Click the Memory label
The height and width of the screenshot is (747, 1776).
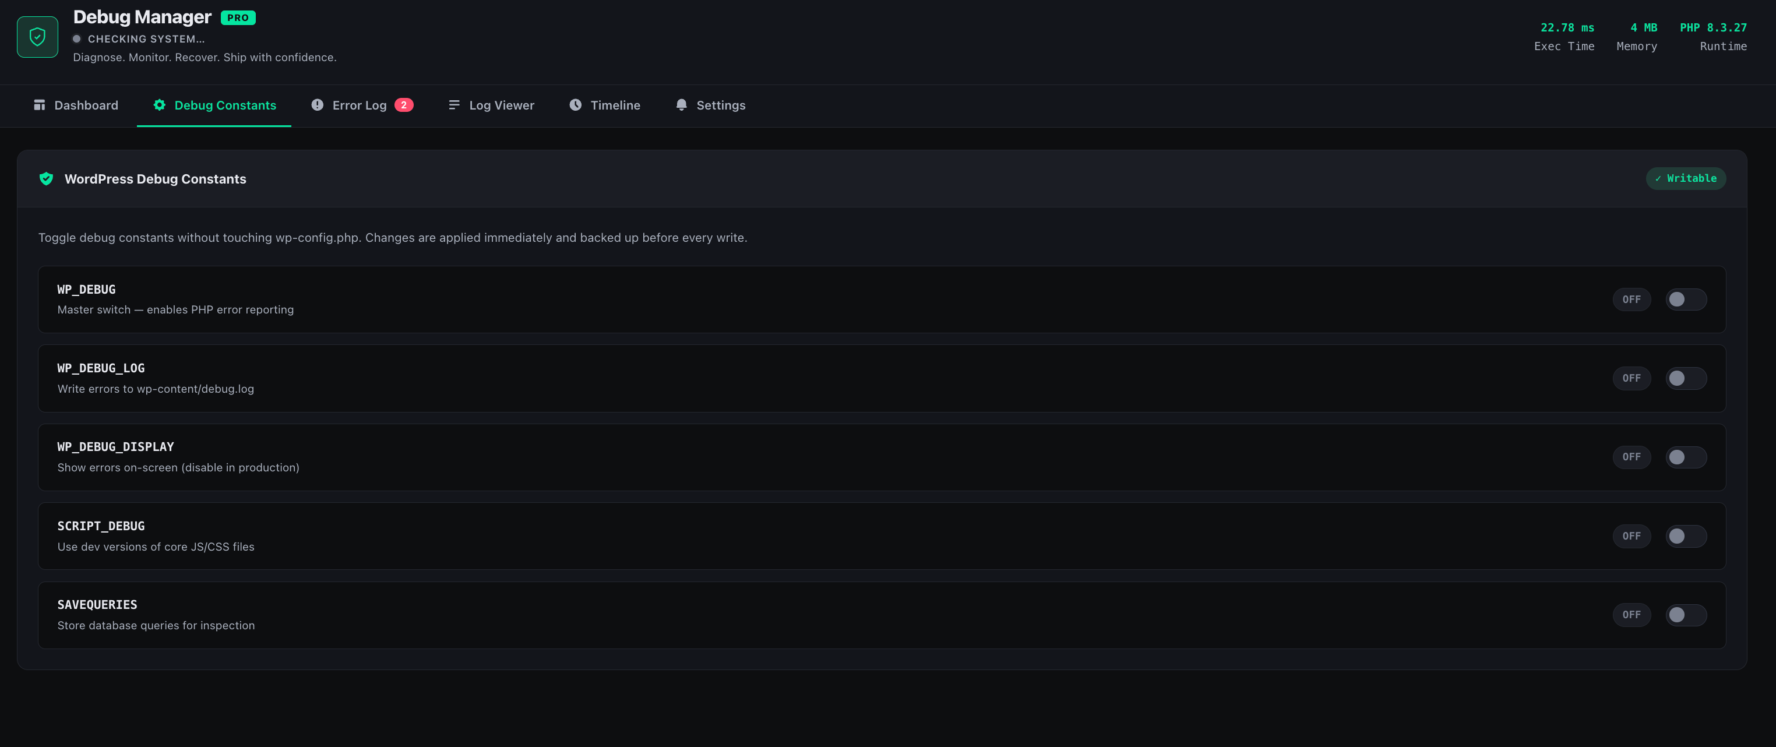pyautogui.click(x=1637, y=46)
